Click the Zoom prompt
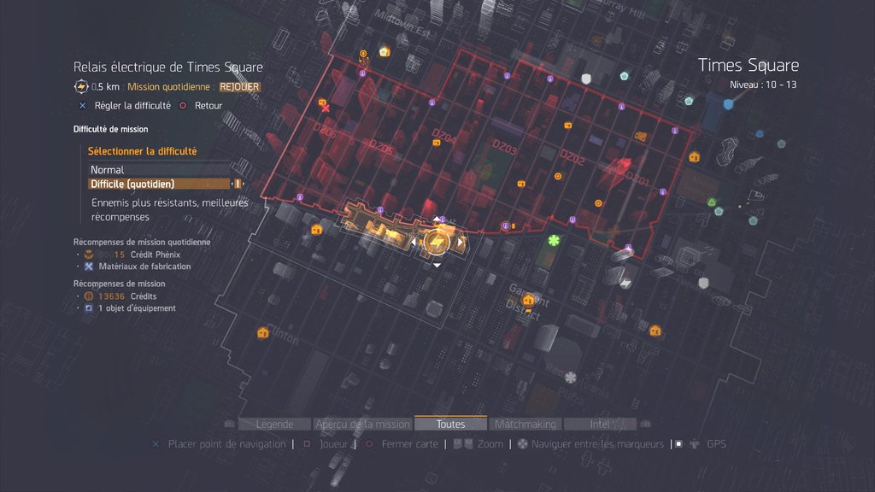Image resolution: width=875 pixels, height=492 pixels. pos(490,444)
